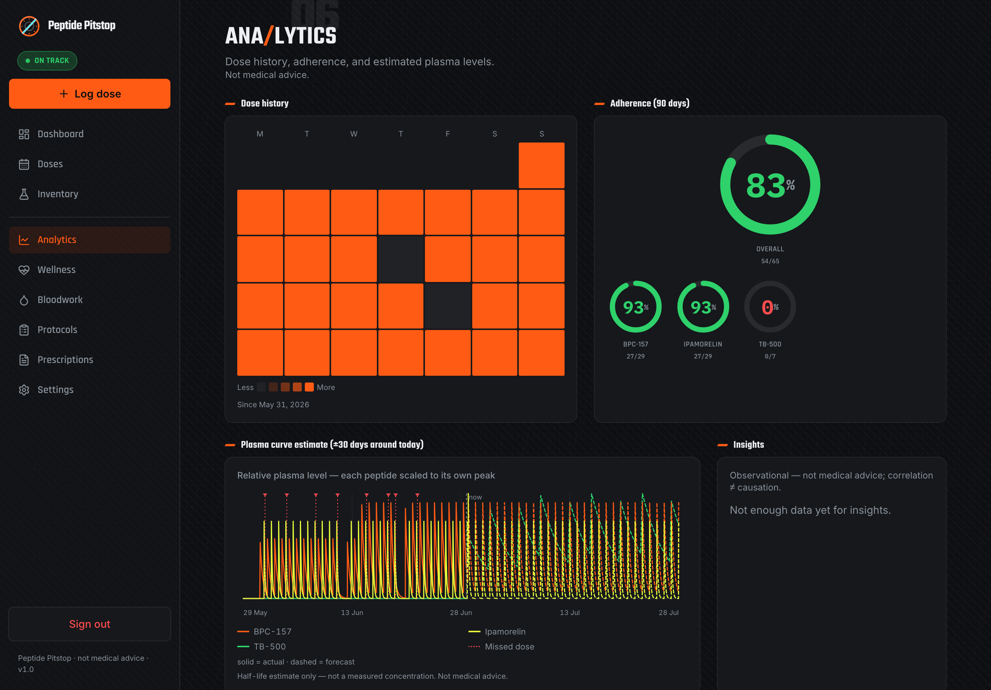Click 'Not enough data yet for insights.'

(810, 510)
